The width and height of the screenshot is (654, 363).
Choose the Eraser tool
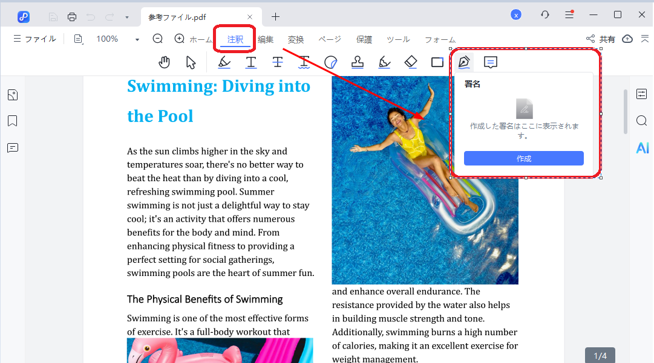click(x=411, y=62)
